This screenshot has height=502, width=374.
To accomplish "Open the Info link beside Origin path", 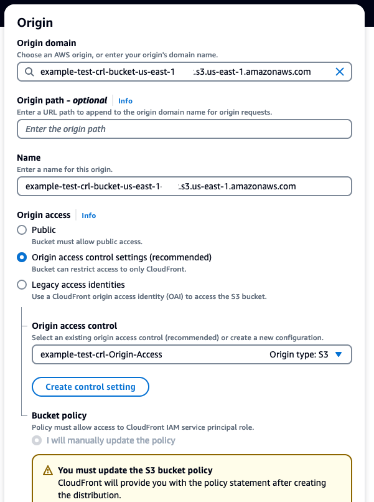I will coord(124,101).
